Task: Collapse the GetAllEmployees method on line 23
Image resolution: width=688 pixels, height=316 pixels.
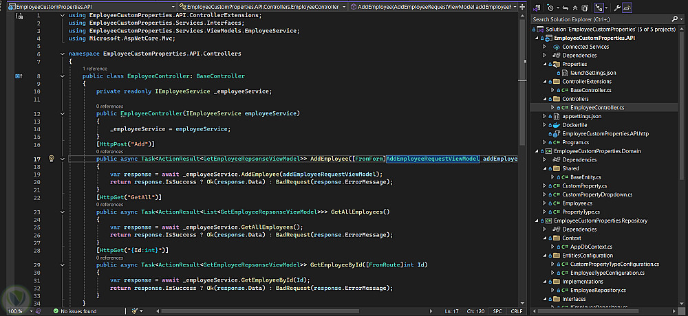Action: coord(63,212)
